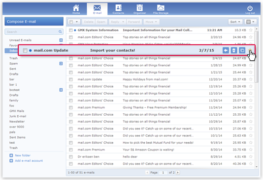The width and height of the screenshot is (263, 180).
Task: Tick checkbox for 1/28/15 Editors' Choice email
Action: point(71,65)
